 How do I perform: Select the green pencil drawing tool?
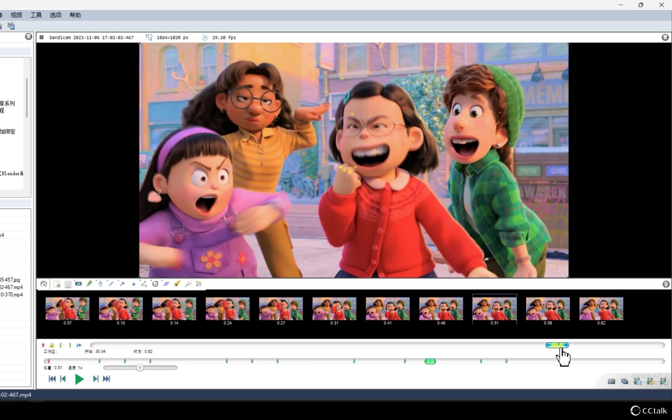point(89,284)
